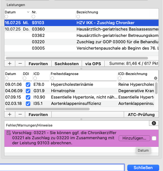Click the Vorschlag 03221 suggestion icon
Screen dimensions: 163x171
[x=9, y=133]
